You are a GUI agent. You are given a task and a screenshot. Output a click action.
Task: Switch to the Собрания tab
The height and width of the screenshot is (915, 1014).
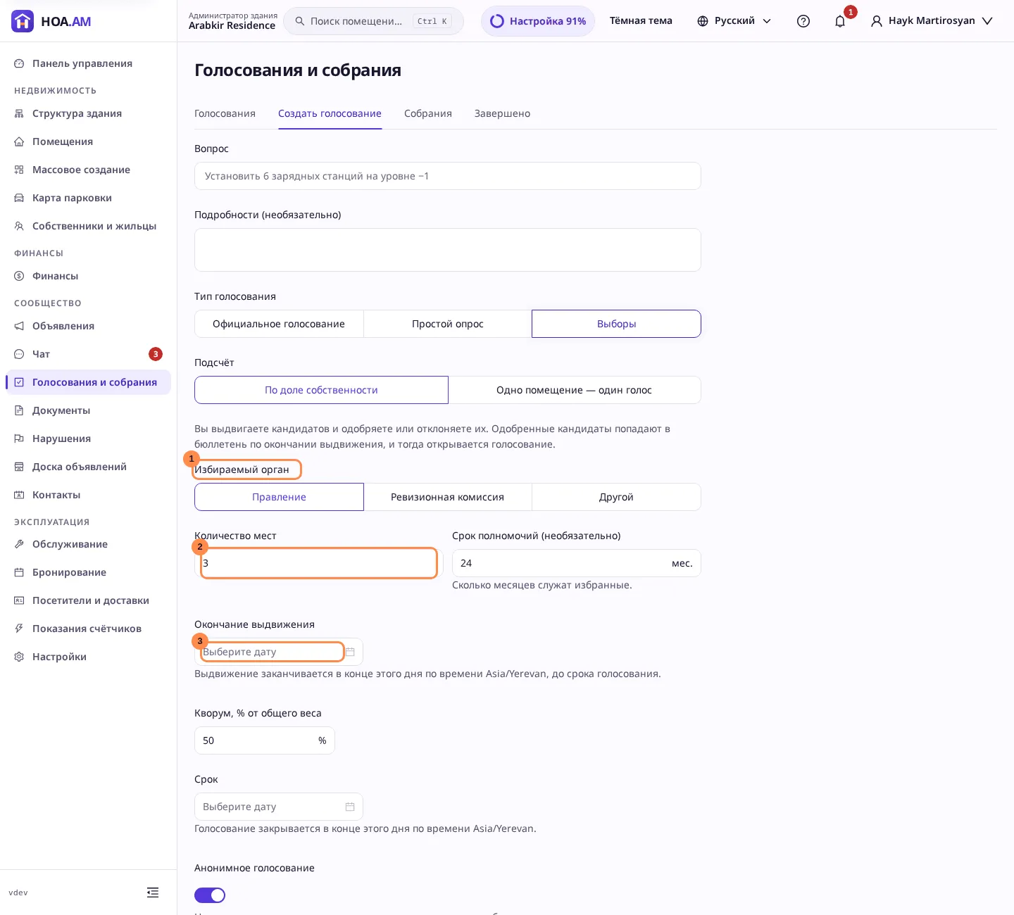point(428,113)
